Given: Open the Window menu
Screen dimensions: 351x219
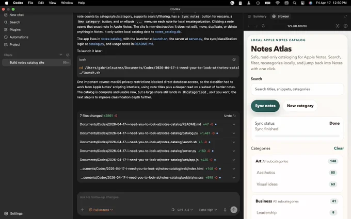Looking at the screenshot, I should click(x=67, y=3).
